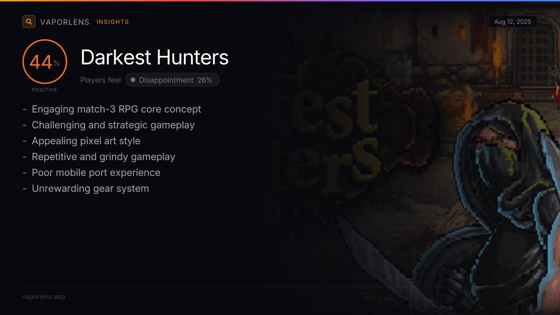
Task: Click the POSITIVE label under the score
Action: click(45, 90)
